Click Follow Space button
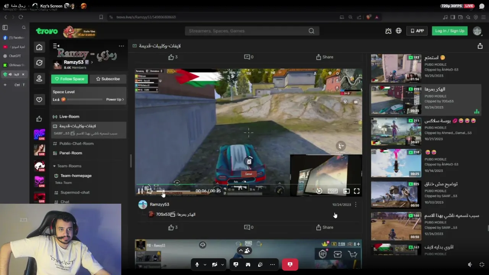 (70, 79)
